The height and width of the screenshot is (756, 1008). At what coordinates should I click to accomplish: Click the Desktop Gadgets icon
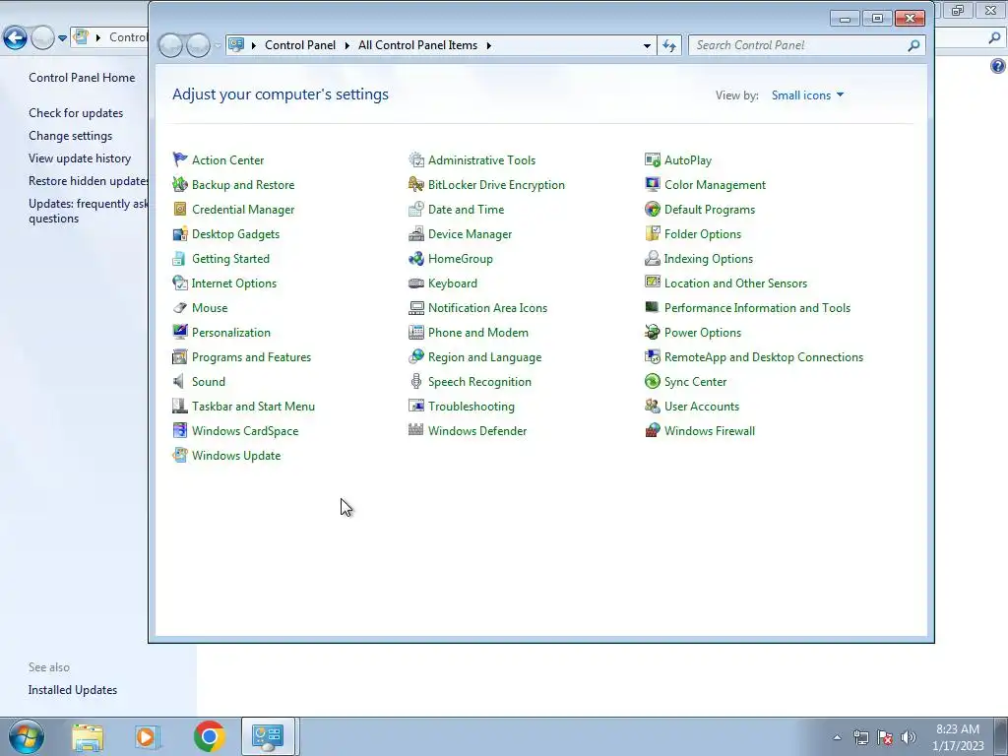tap(180, 234)
